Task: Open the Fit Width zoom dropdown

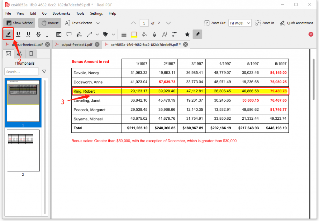Action: click(240, 23)
